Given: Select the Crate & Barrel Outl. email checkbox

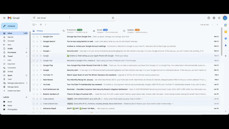Looking at the screenshot, I should click(33, 104).
